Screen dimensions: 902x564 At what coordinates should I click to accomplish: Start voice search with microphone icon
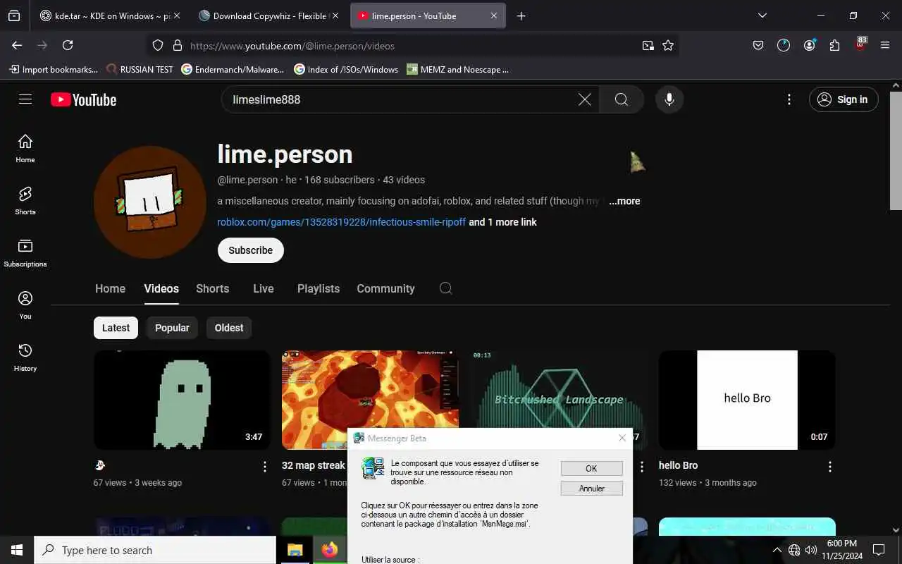669,99
